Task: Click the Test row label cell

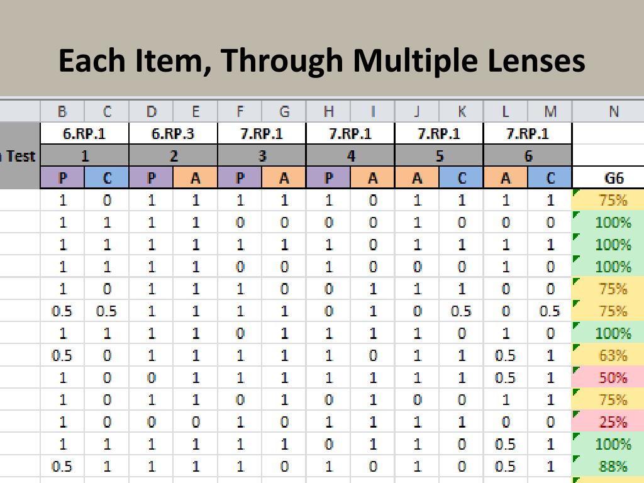Action: [x=19, y=156]
